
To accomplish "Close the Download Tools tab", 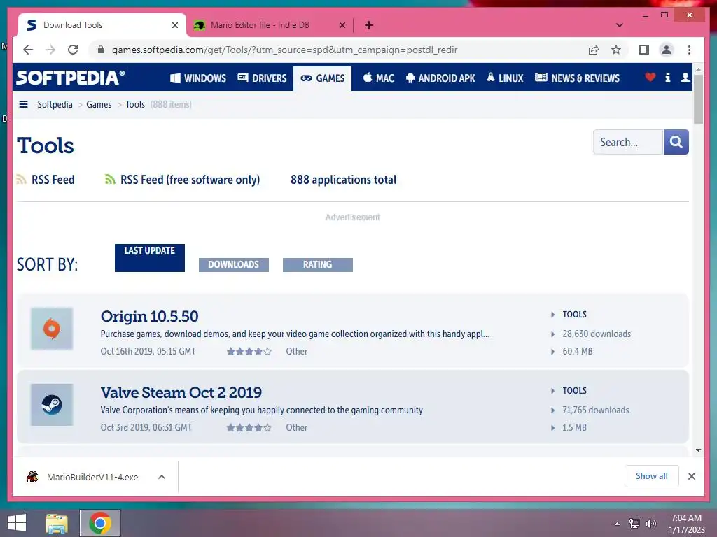I will point(174,25).
